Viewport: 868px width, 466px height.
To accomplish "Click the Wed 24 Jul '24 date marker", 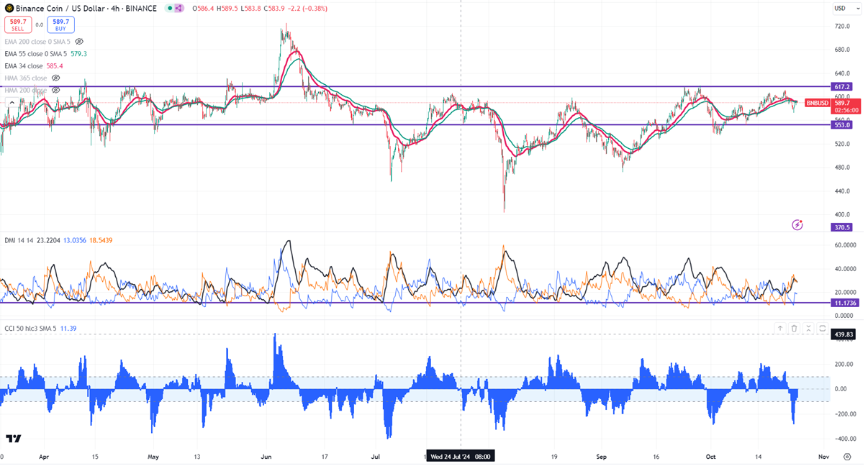I will coord(461,457).
